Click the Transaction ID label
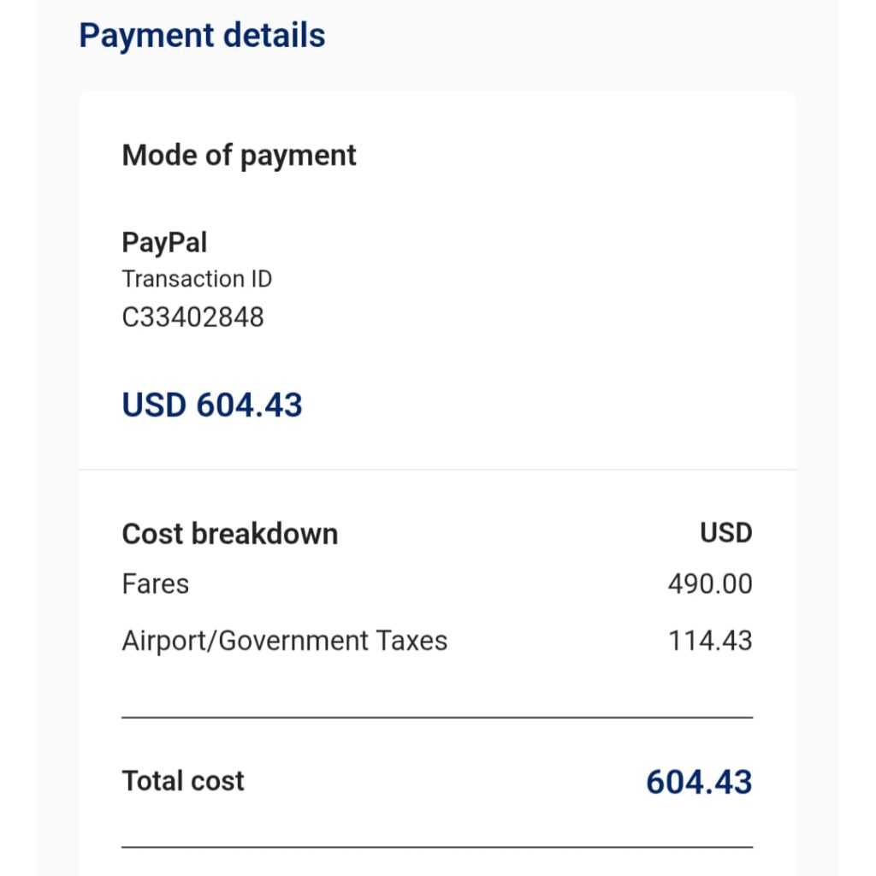Image resolution: width=876 pixels, height=876 pixels. tap(197, 279)
